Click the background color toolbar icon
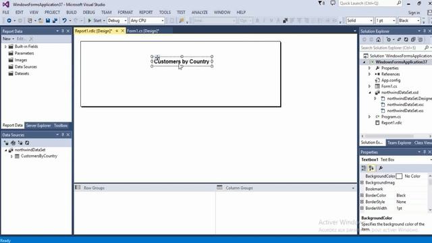 coord(285,21)
